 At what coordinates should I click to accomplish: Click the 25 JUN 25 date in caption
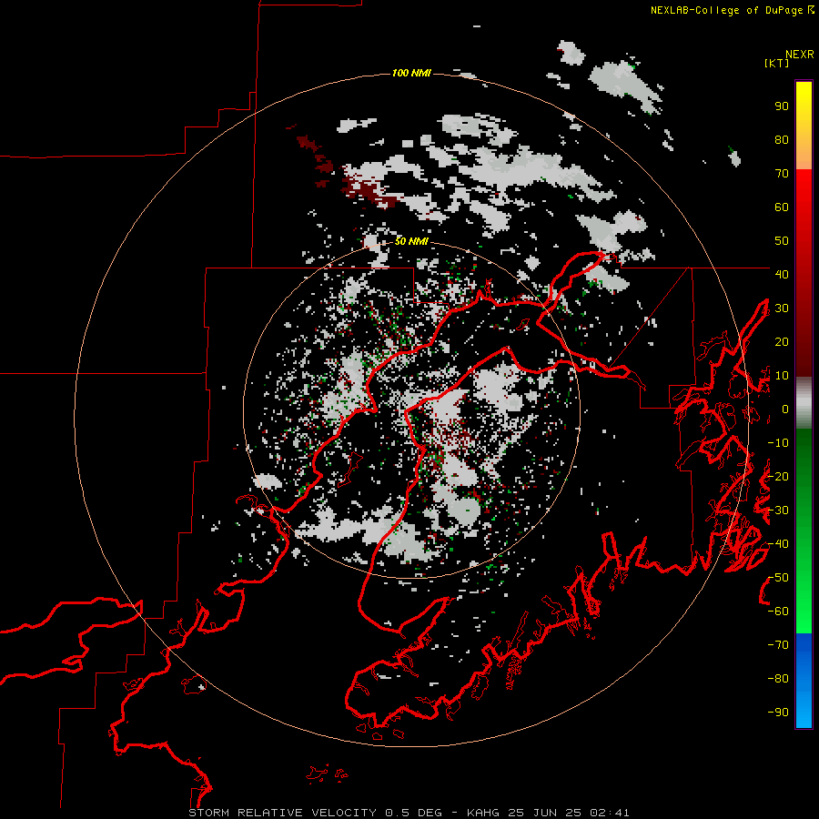click(545, 813)
